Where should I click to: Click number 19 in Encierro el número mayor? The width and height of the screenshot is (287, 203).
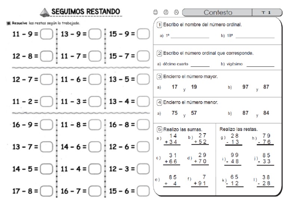pos(194,87)
